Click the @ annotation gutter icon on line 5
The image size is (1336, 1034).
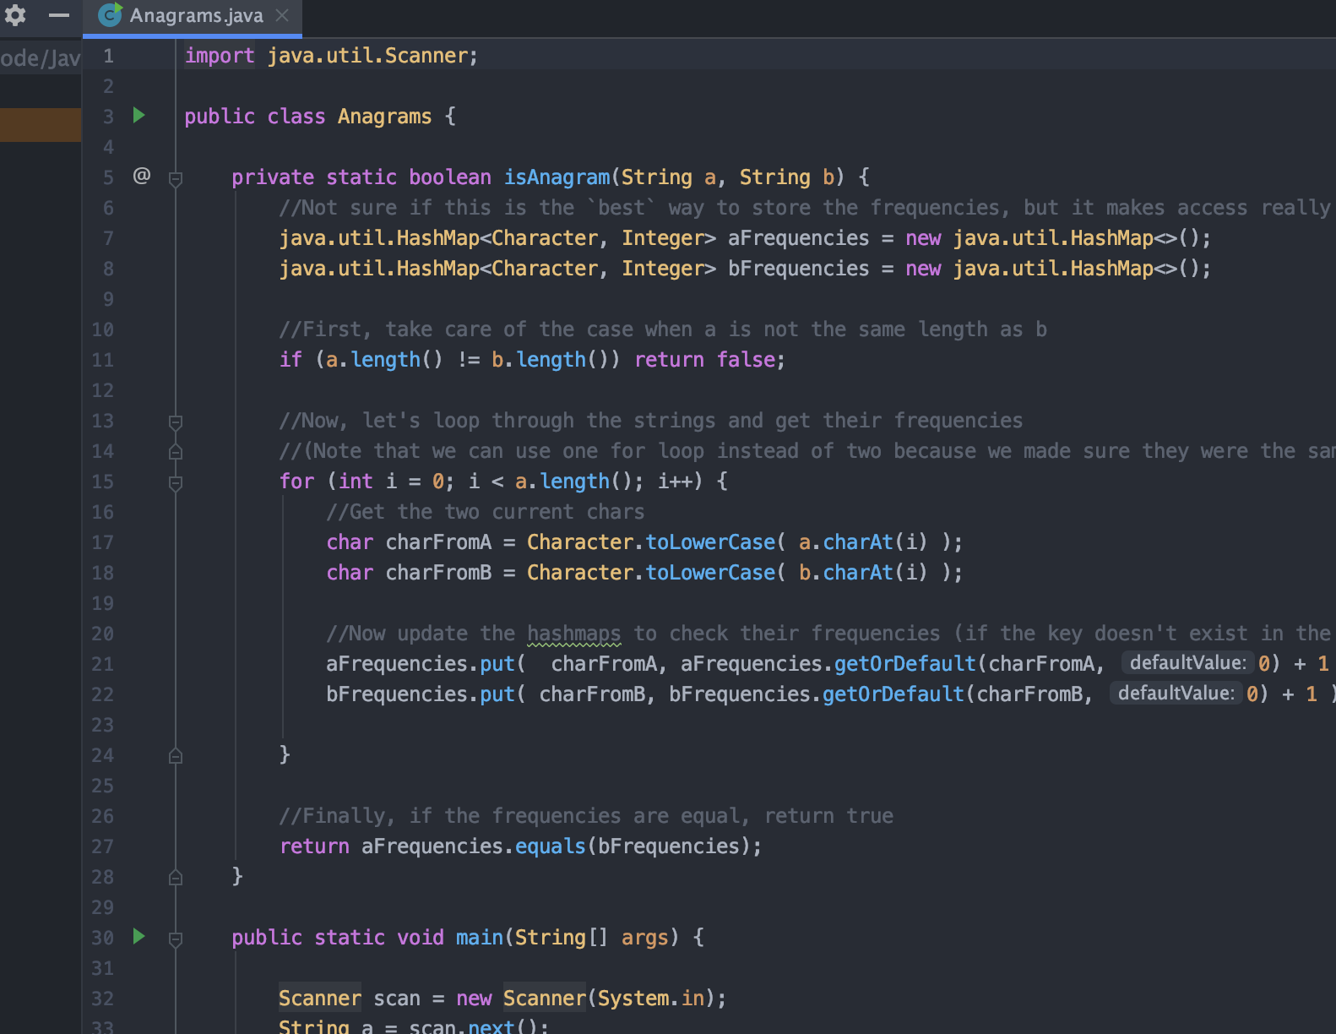[142, 176]
